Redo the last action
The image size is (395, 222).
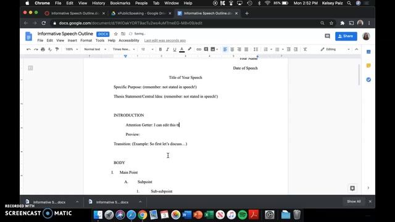(36, 49)
